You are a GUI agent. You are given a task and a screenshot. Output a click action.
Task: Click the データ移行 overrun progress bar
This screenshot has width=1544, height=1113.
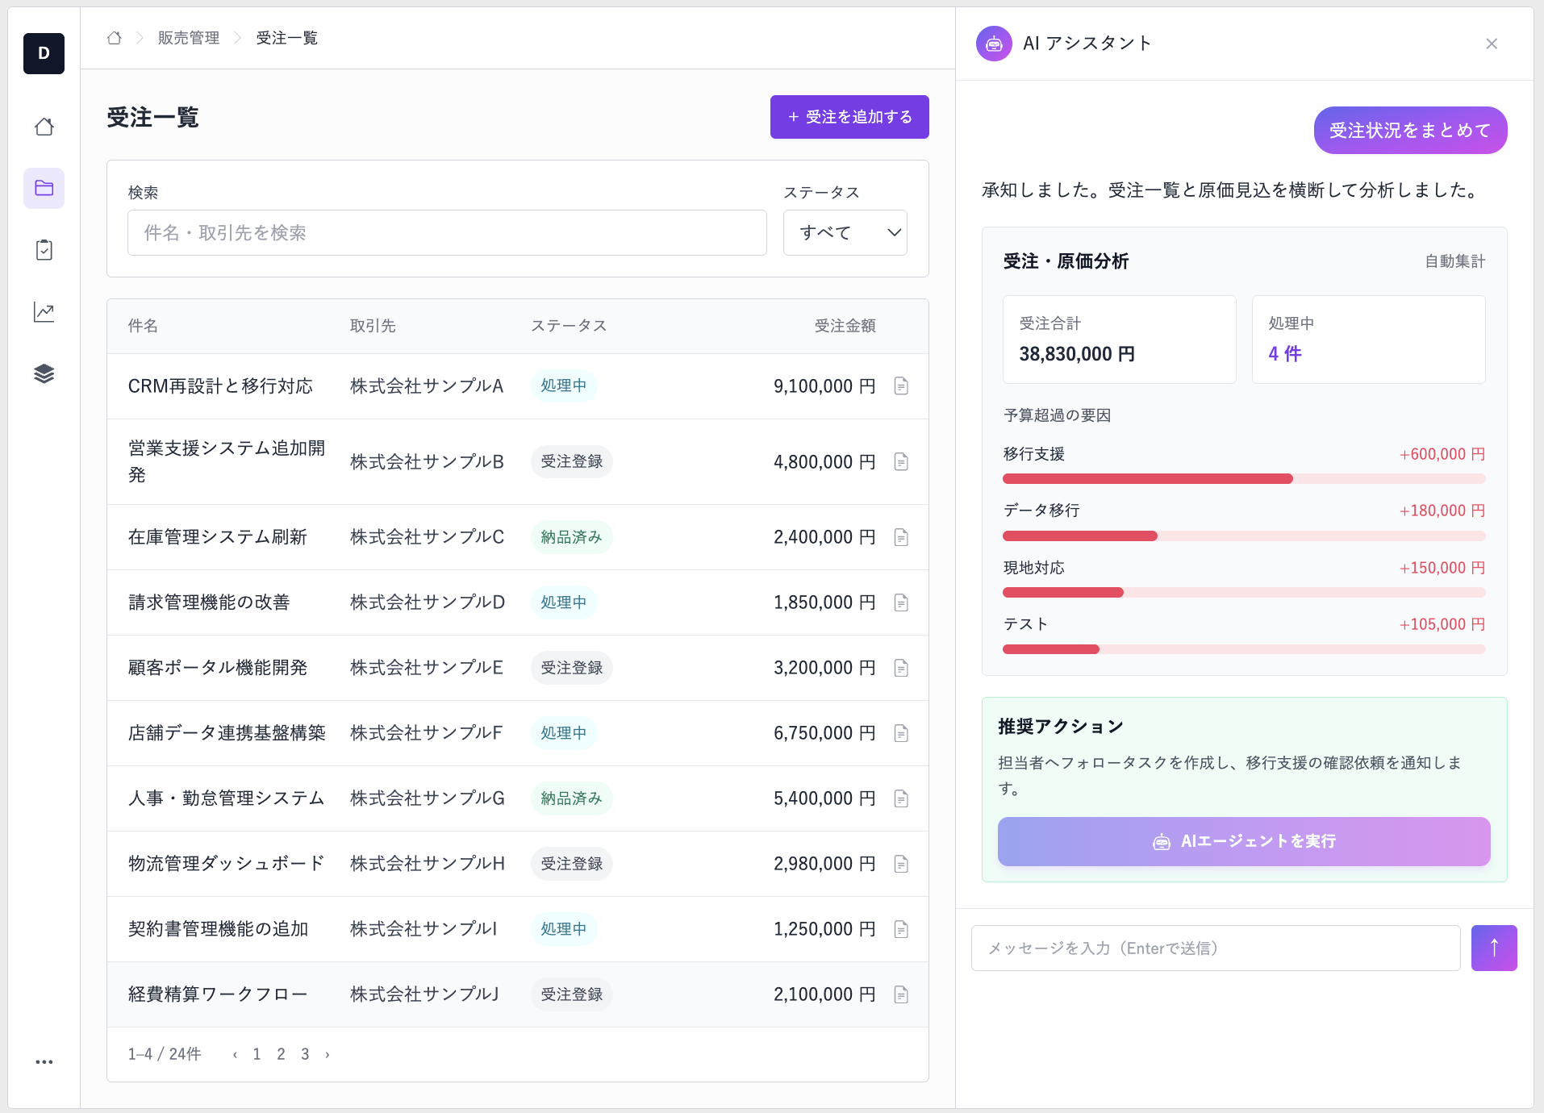tap(1244, 536)
